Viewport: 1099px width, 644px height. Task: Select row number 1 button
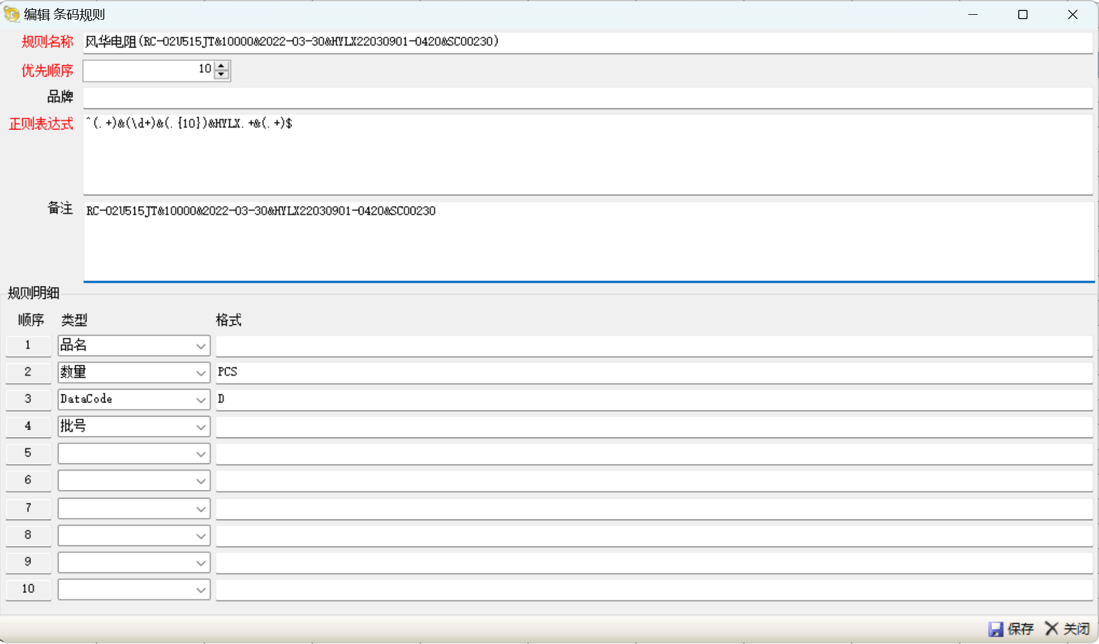tap(28, 345)
